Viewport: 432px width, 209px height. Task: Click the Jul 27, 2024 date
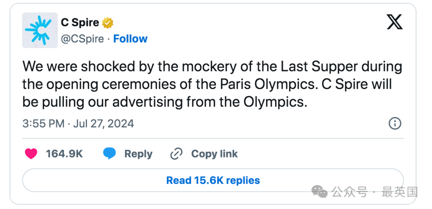(x=104, y=123)
